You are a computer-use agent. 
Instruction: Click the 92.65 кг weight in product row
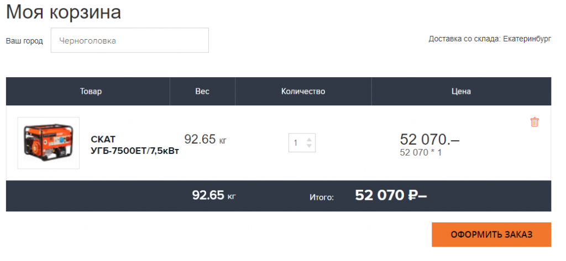pyautogui.click(x=206, y=139)
